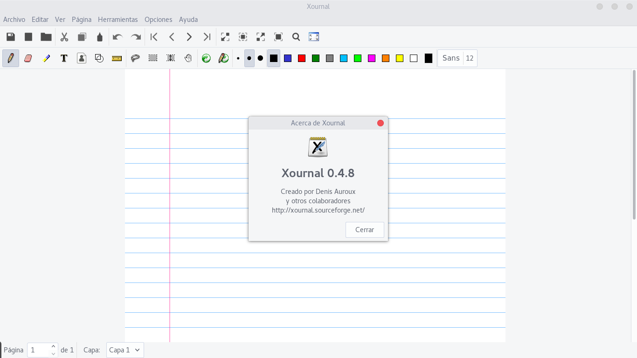Screen dimensions: 637x358
Task: Select the blue color swatch
Action: (x=288, y=58)
